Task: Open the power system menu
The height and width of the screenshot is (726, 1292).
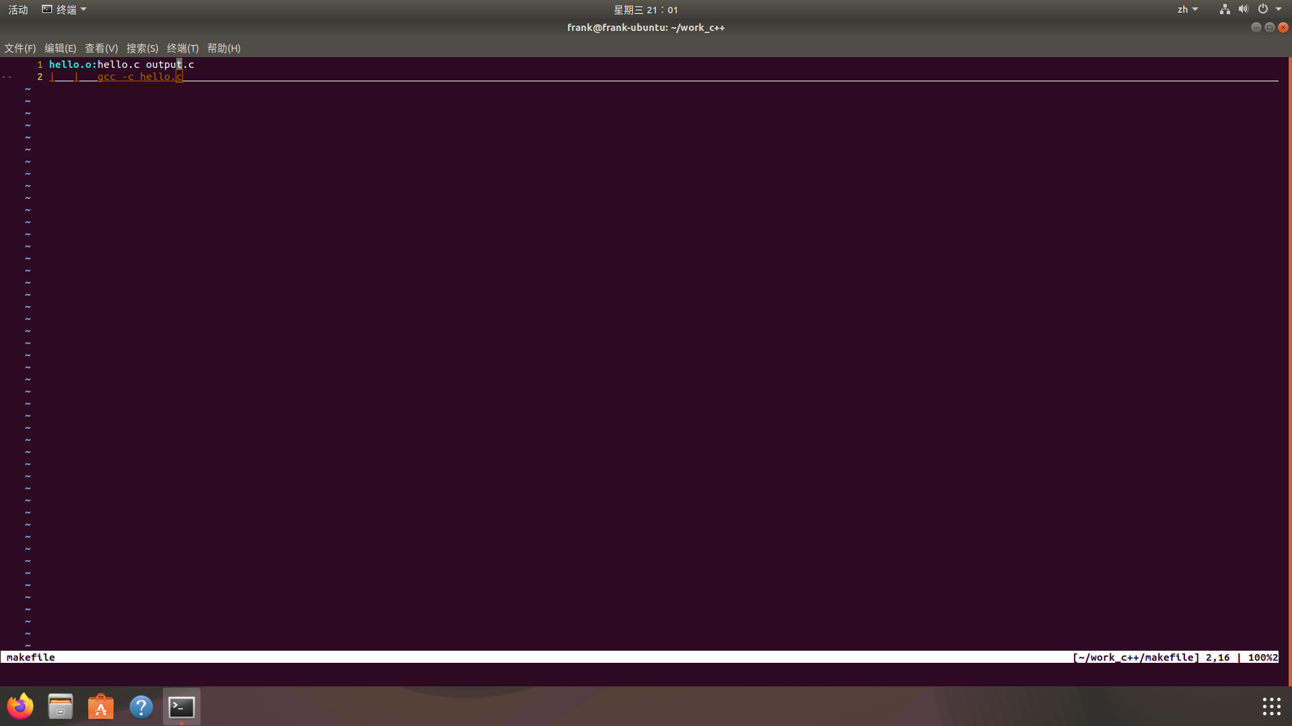Action: click(1263, 9)
